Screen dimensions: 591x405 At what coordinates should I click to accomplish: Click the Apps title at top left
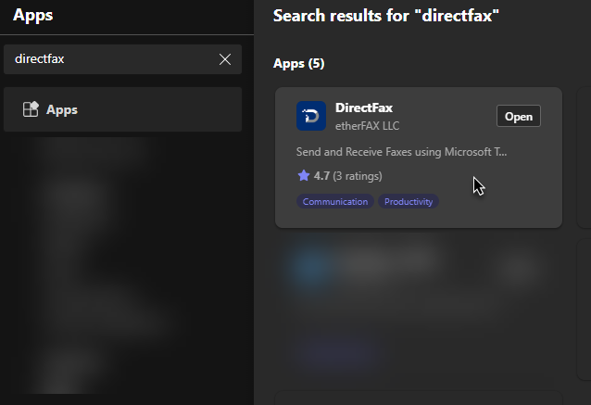32,15
